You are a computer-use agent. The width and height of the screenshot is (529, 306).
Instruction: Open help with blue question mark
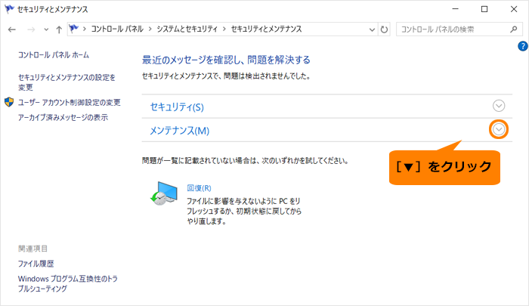[523, 46]
